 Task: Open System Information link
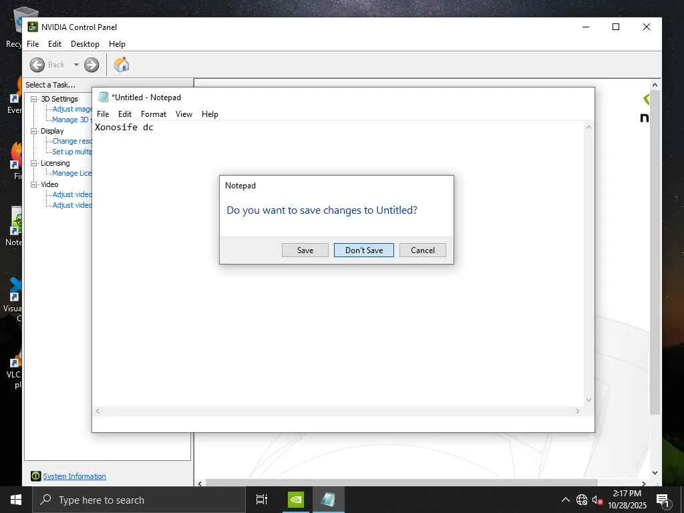(x=74, y=476)
